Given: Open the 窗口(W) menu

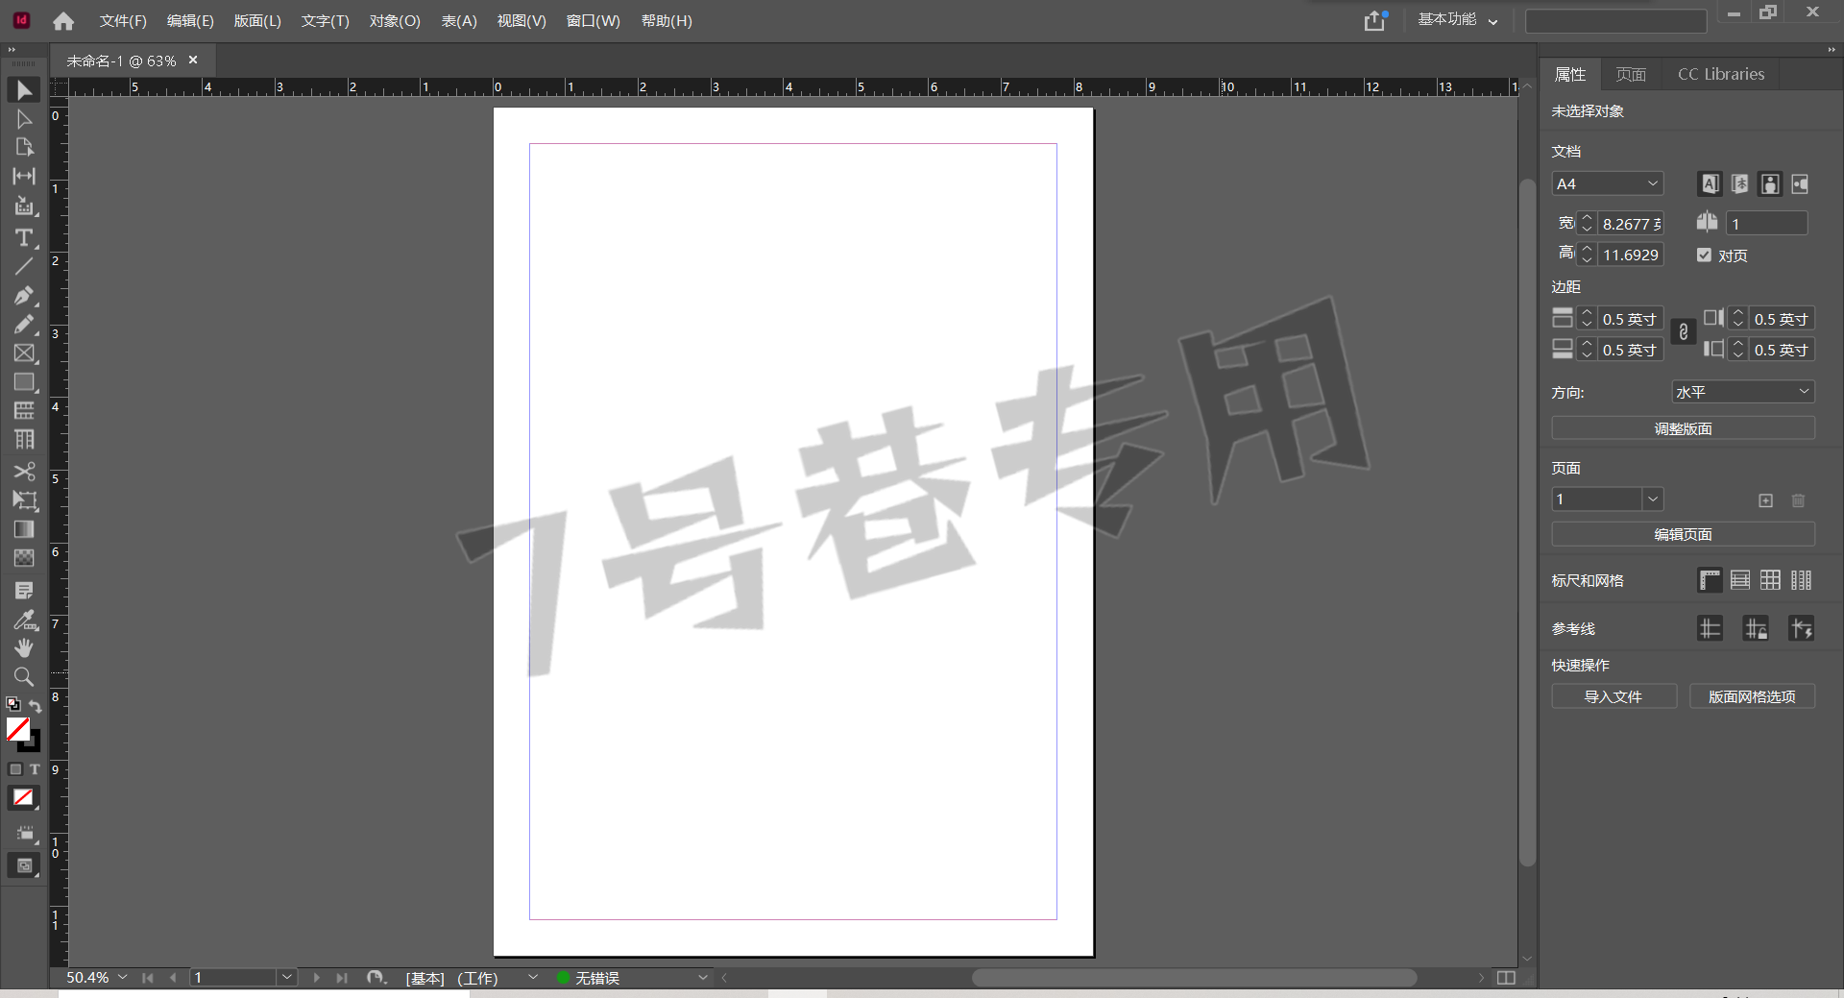Looking at the screenshot, I should point(593,21).
